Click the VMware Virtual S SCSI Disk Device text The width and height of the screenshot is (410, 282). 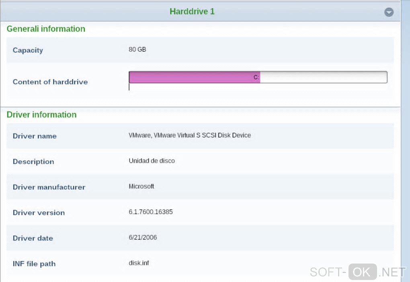pyautogui.click(x=190, y=135)
